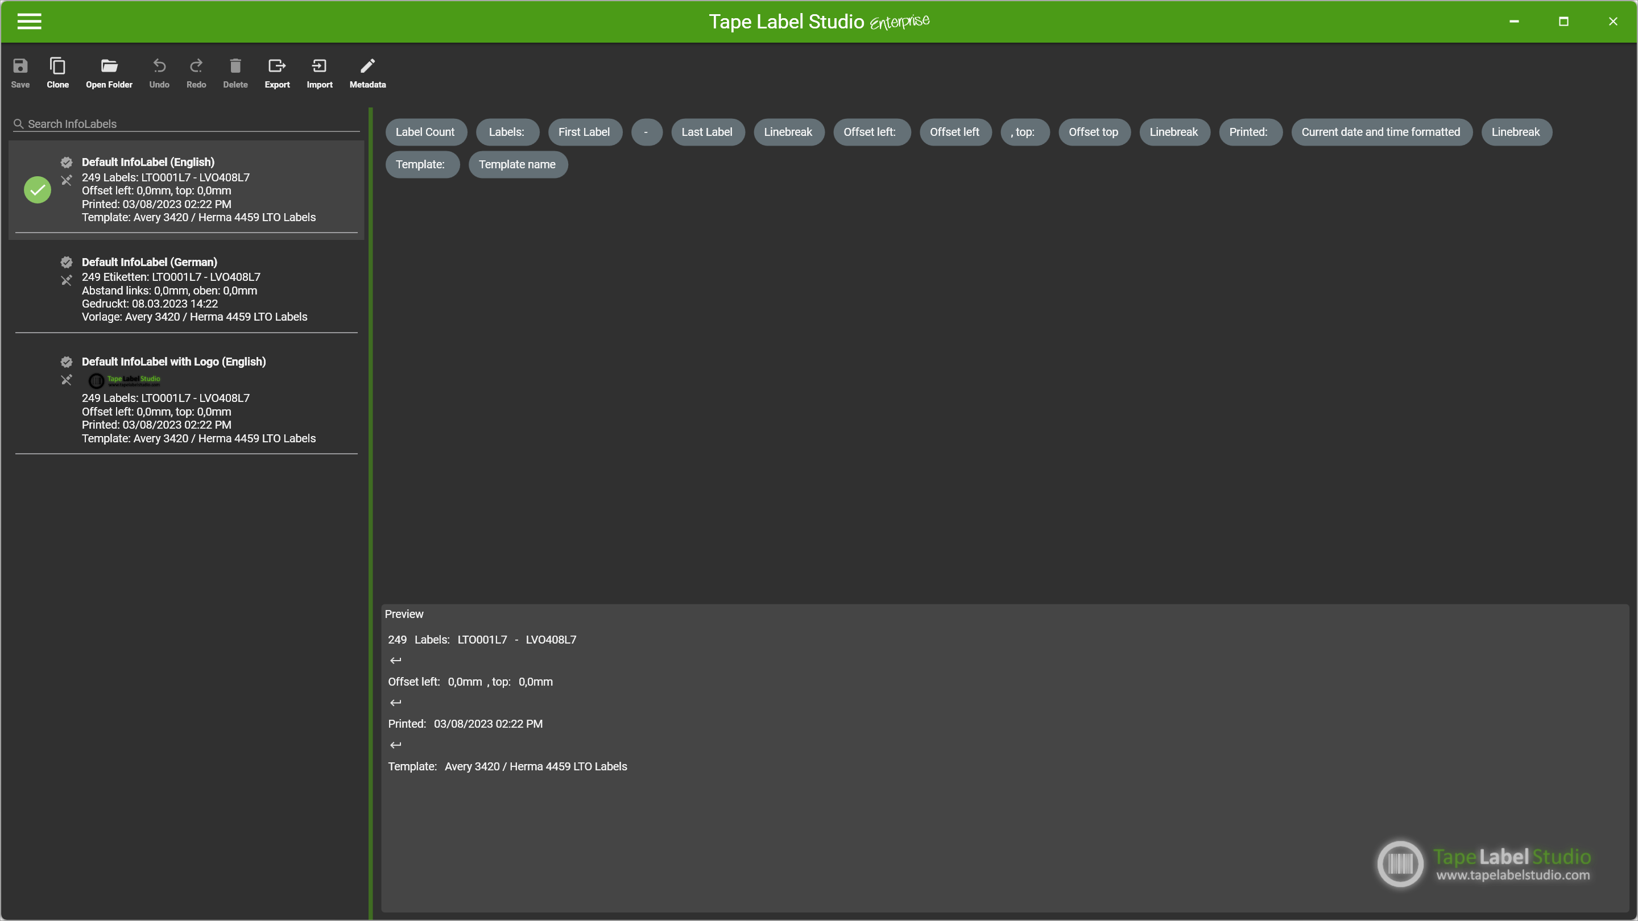Select Default InfoLabel (German) entry
Screen dimensions: 1638x921
[x=187, y=289]
